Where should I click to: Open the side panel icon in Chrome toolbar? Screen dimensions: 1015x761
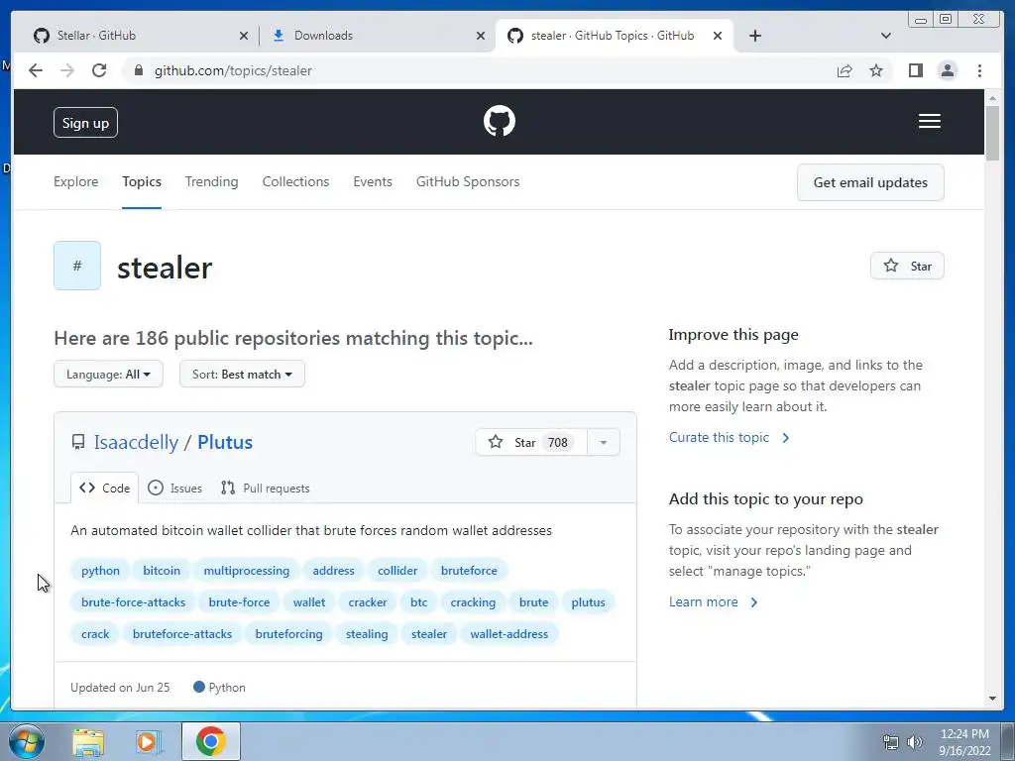(x=915, y=70)
